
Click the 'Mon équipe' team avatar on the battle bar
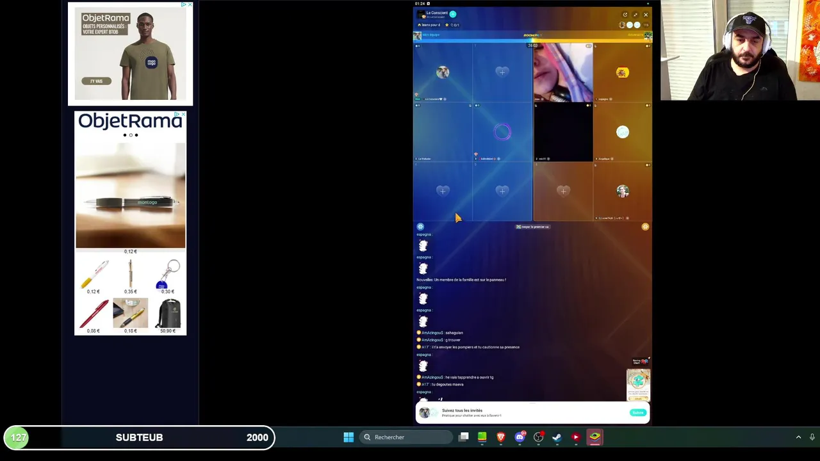click(x=418, y=35)
